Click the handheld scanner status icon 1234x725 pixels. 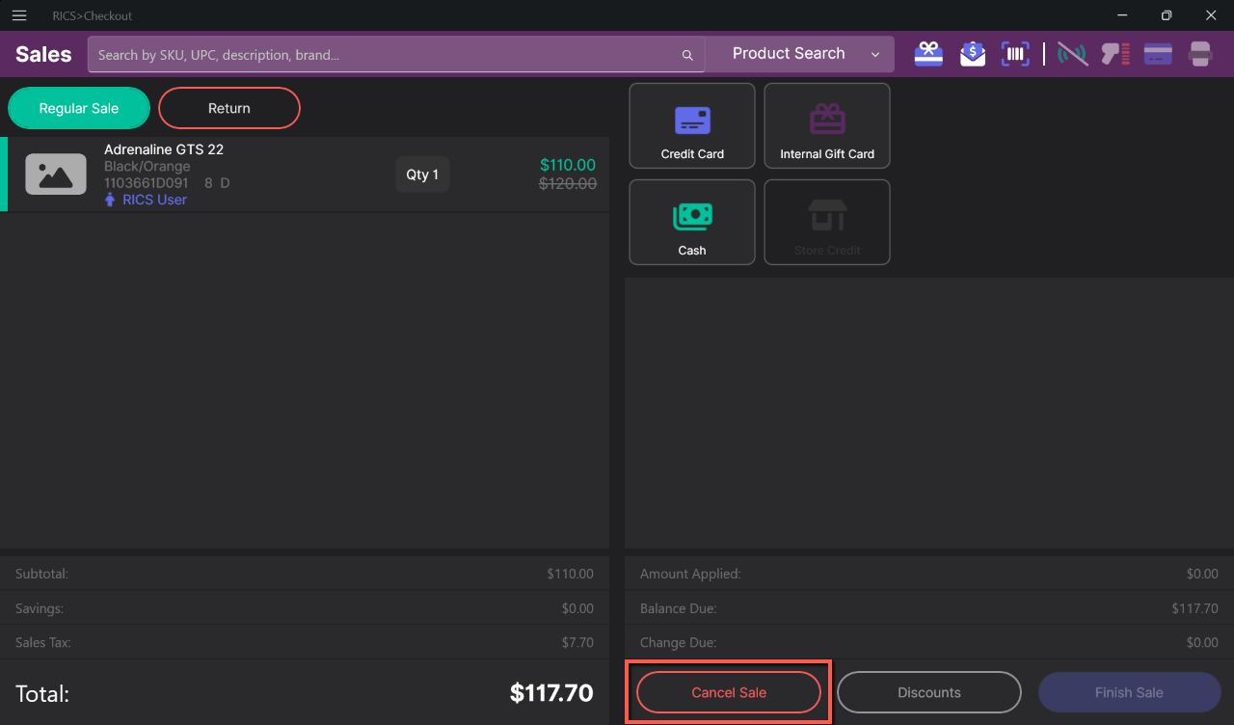click(x=1115, y=54)
